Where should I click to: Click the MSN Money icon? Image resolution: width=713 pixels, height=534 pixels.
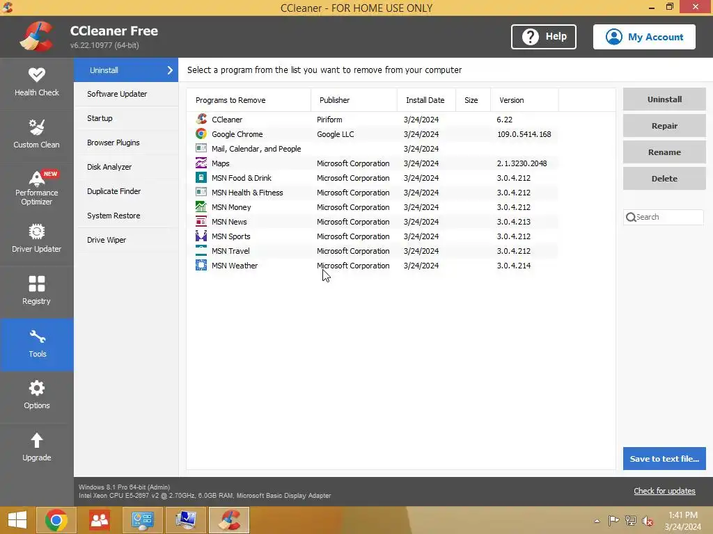click(201, 207)
